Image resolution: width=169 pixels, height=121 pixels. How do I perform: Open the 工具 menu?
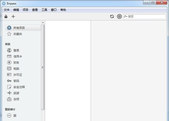44,10
